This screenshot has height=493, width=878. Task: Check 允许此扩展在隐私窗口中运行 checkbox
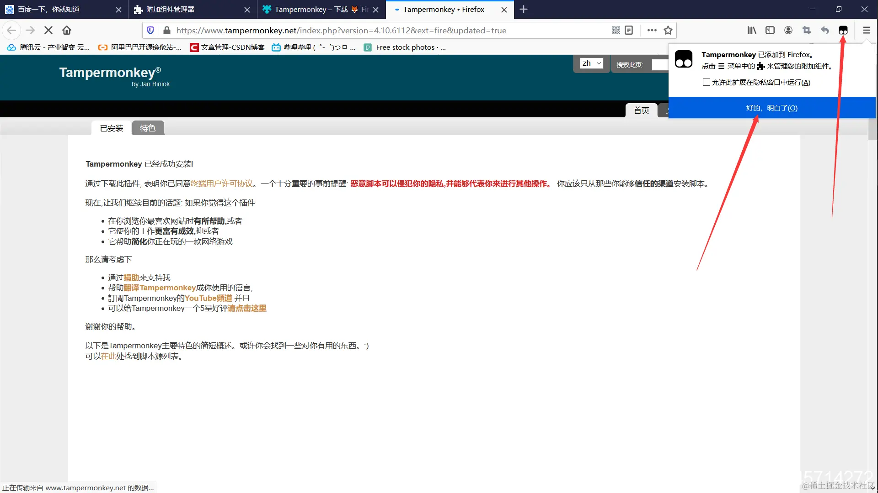point(707,82)
